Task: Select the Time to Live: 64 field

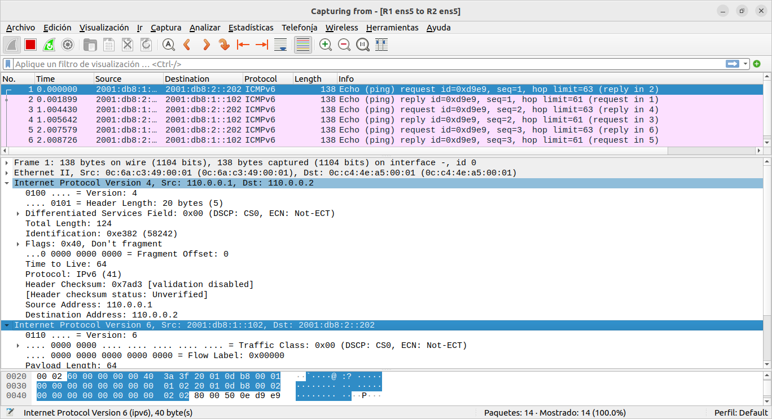Action: coord(66,264)
